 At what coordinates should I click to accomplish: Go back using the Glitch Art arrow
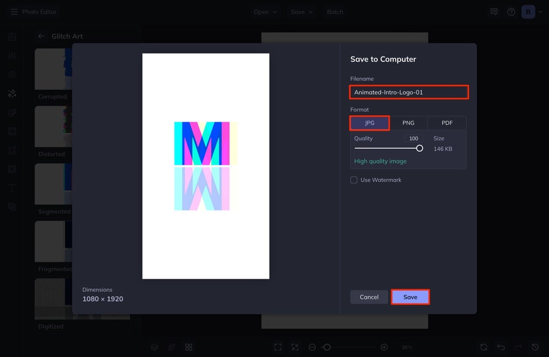41,36
